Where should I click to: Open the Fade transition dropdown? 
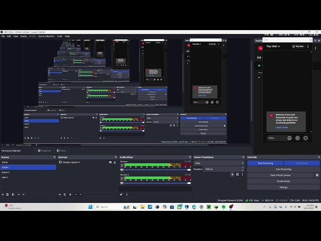click(x=219, y=163)
